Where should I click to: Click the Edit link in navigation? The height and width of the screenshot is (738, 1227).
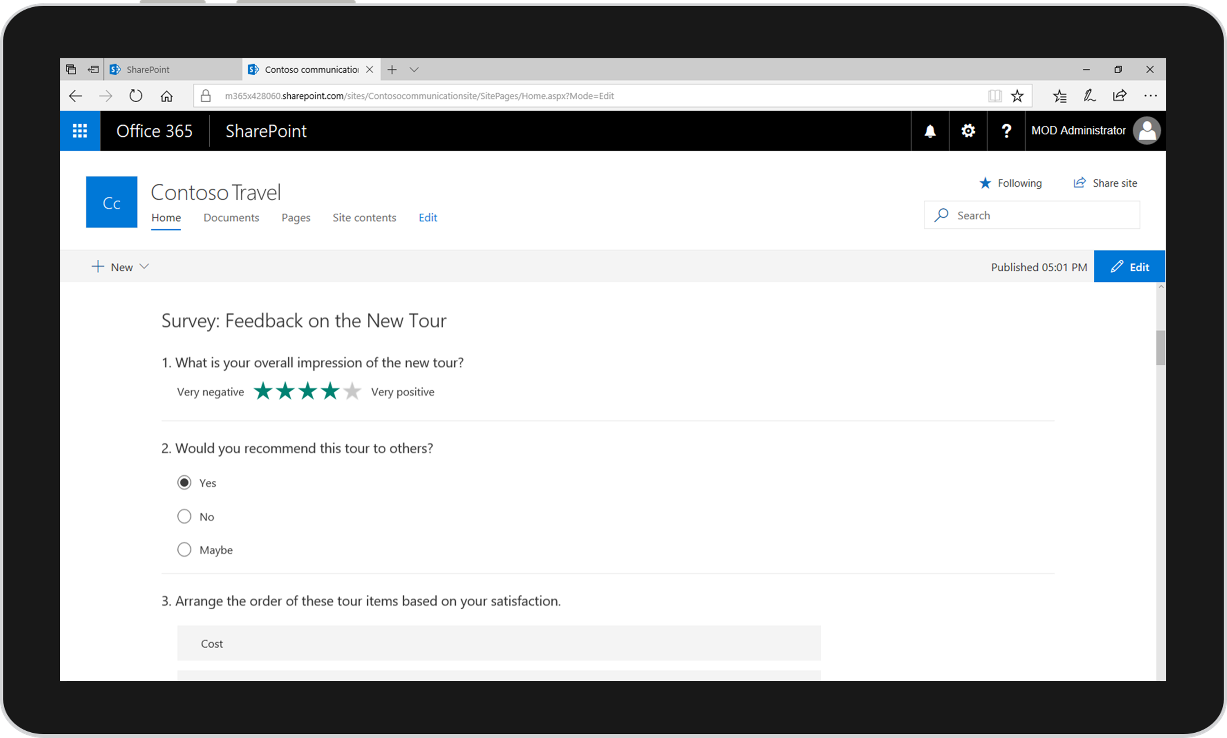[x=428, y=217]
